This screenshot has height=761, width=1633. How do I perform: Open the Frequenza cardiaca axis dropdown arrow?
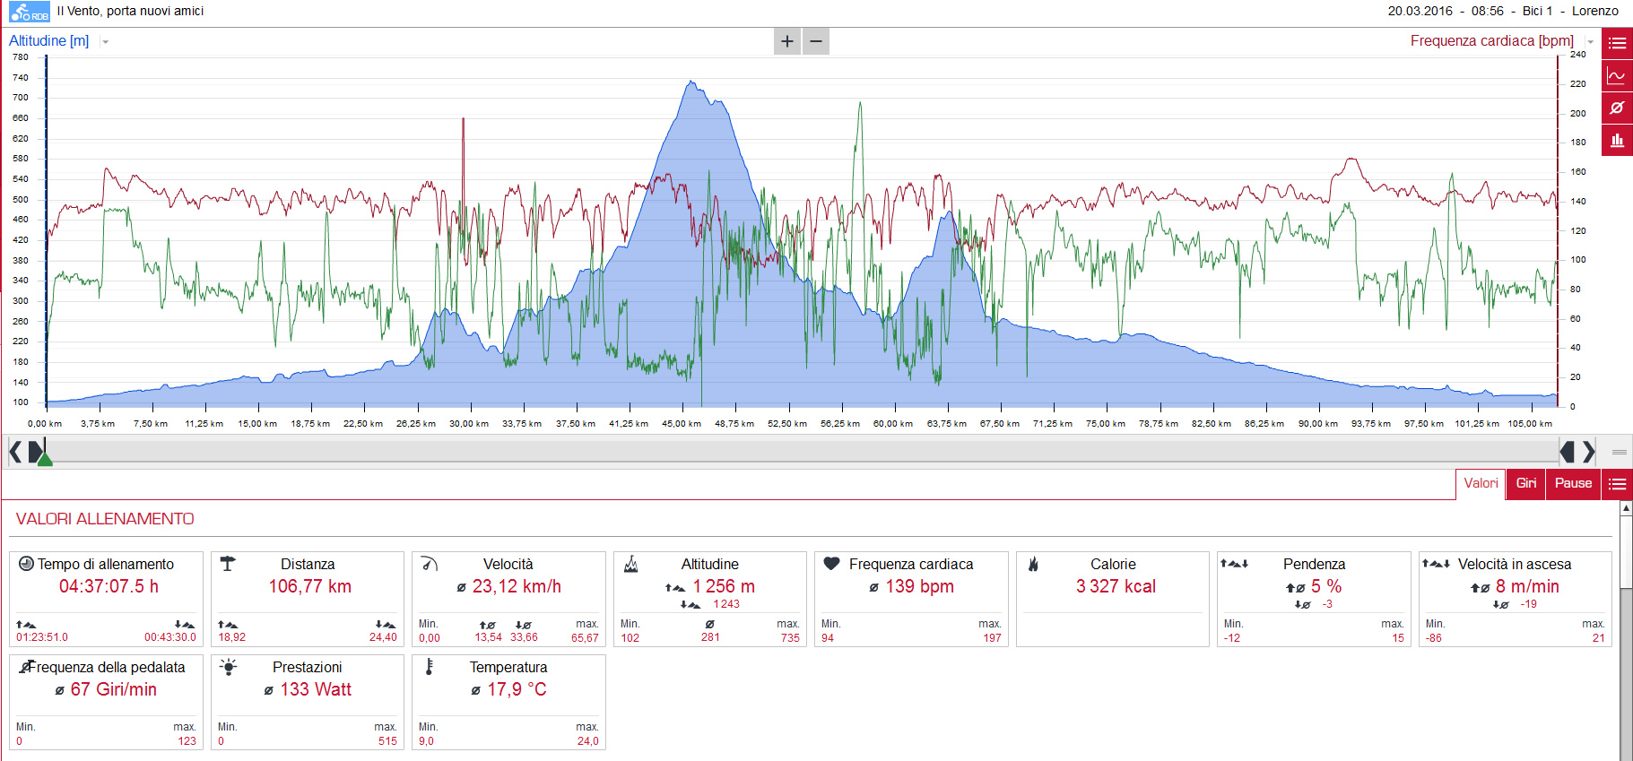pyautogui.click(x=1591, y=42)
